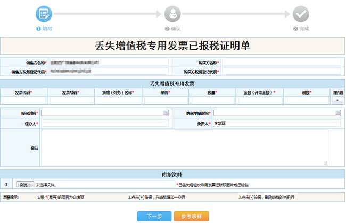
Task: Click the 填写 step icon
Action: [44, 14]
